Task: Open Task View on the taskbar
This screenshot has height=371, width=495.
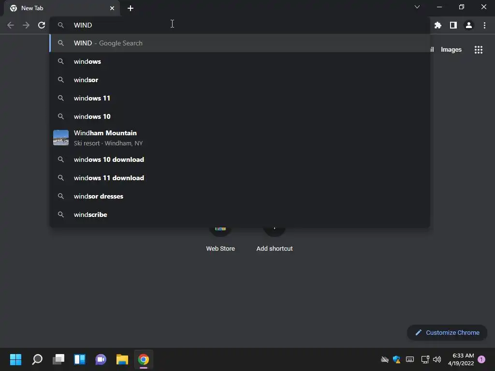Action: (58, 359)
